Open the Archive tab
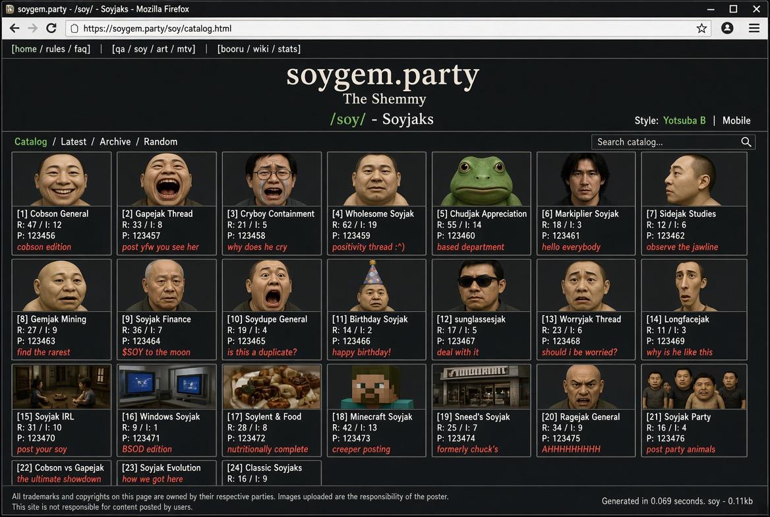 (115, 142)
